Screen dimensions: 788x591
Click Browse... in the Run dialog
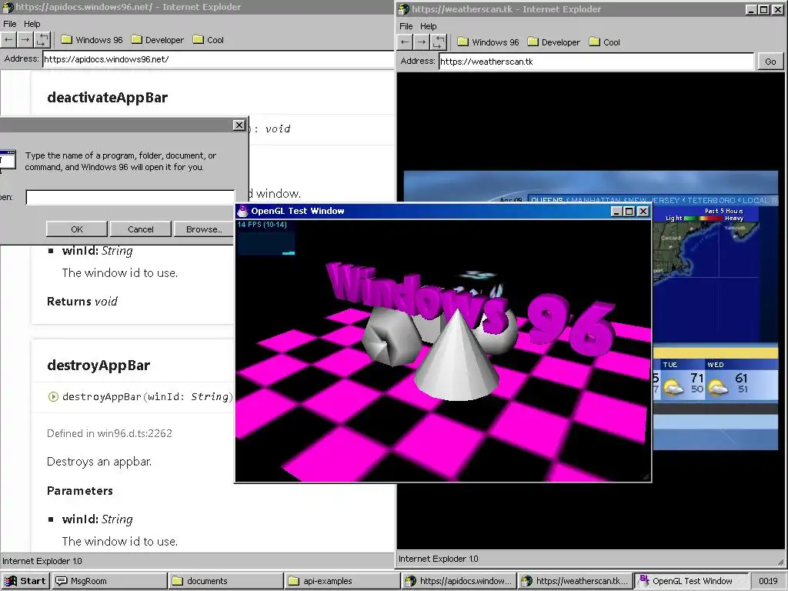(x=203, y=229)
